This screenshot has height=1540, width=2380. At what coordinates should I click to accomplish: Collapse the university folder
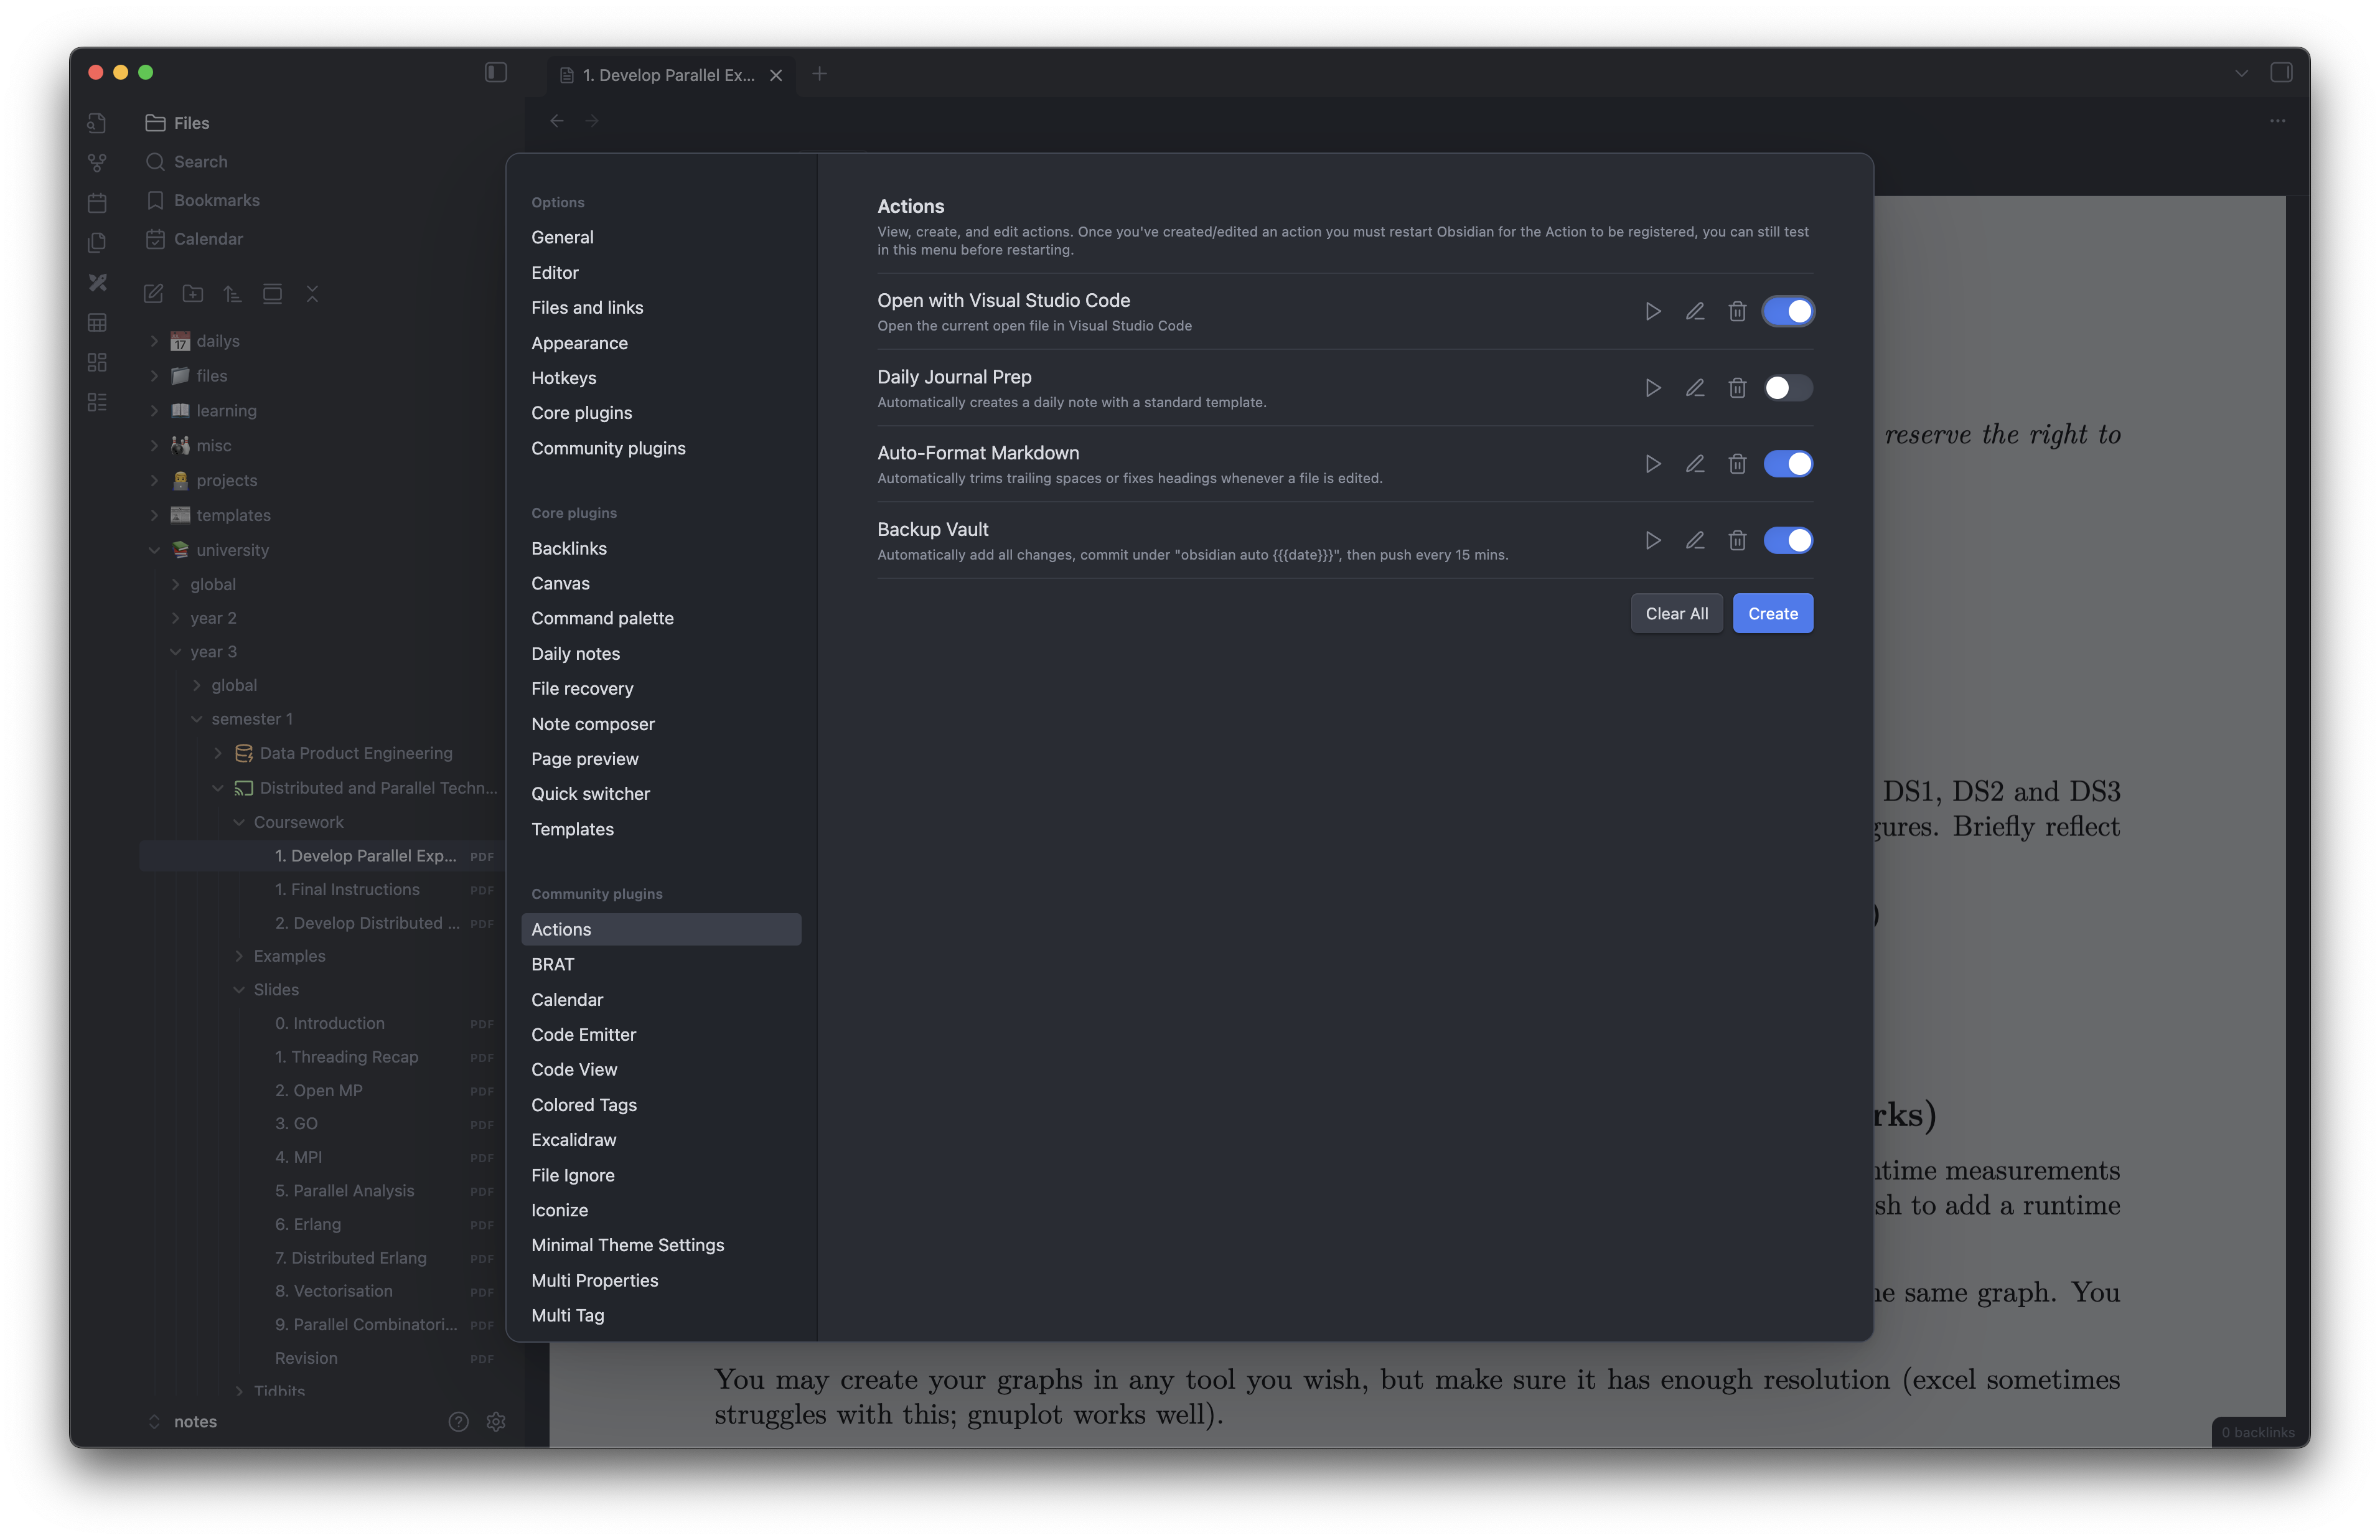[155, 550]
